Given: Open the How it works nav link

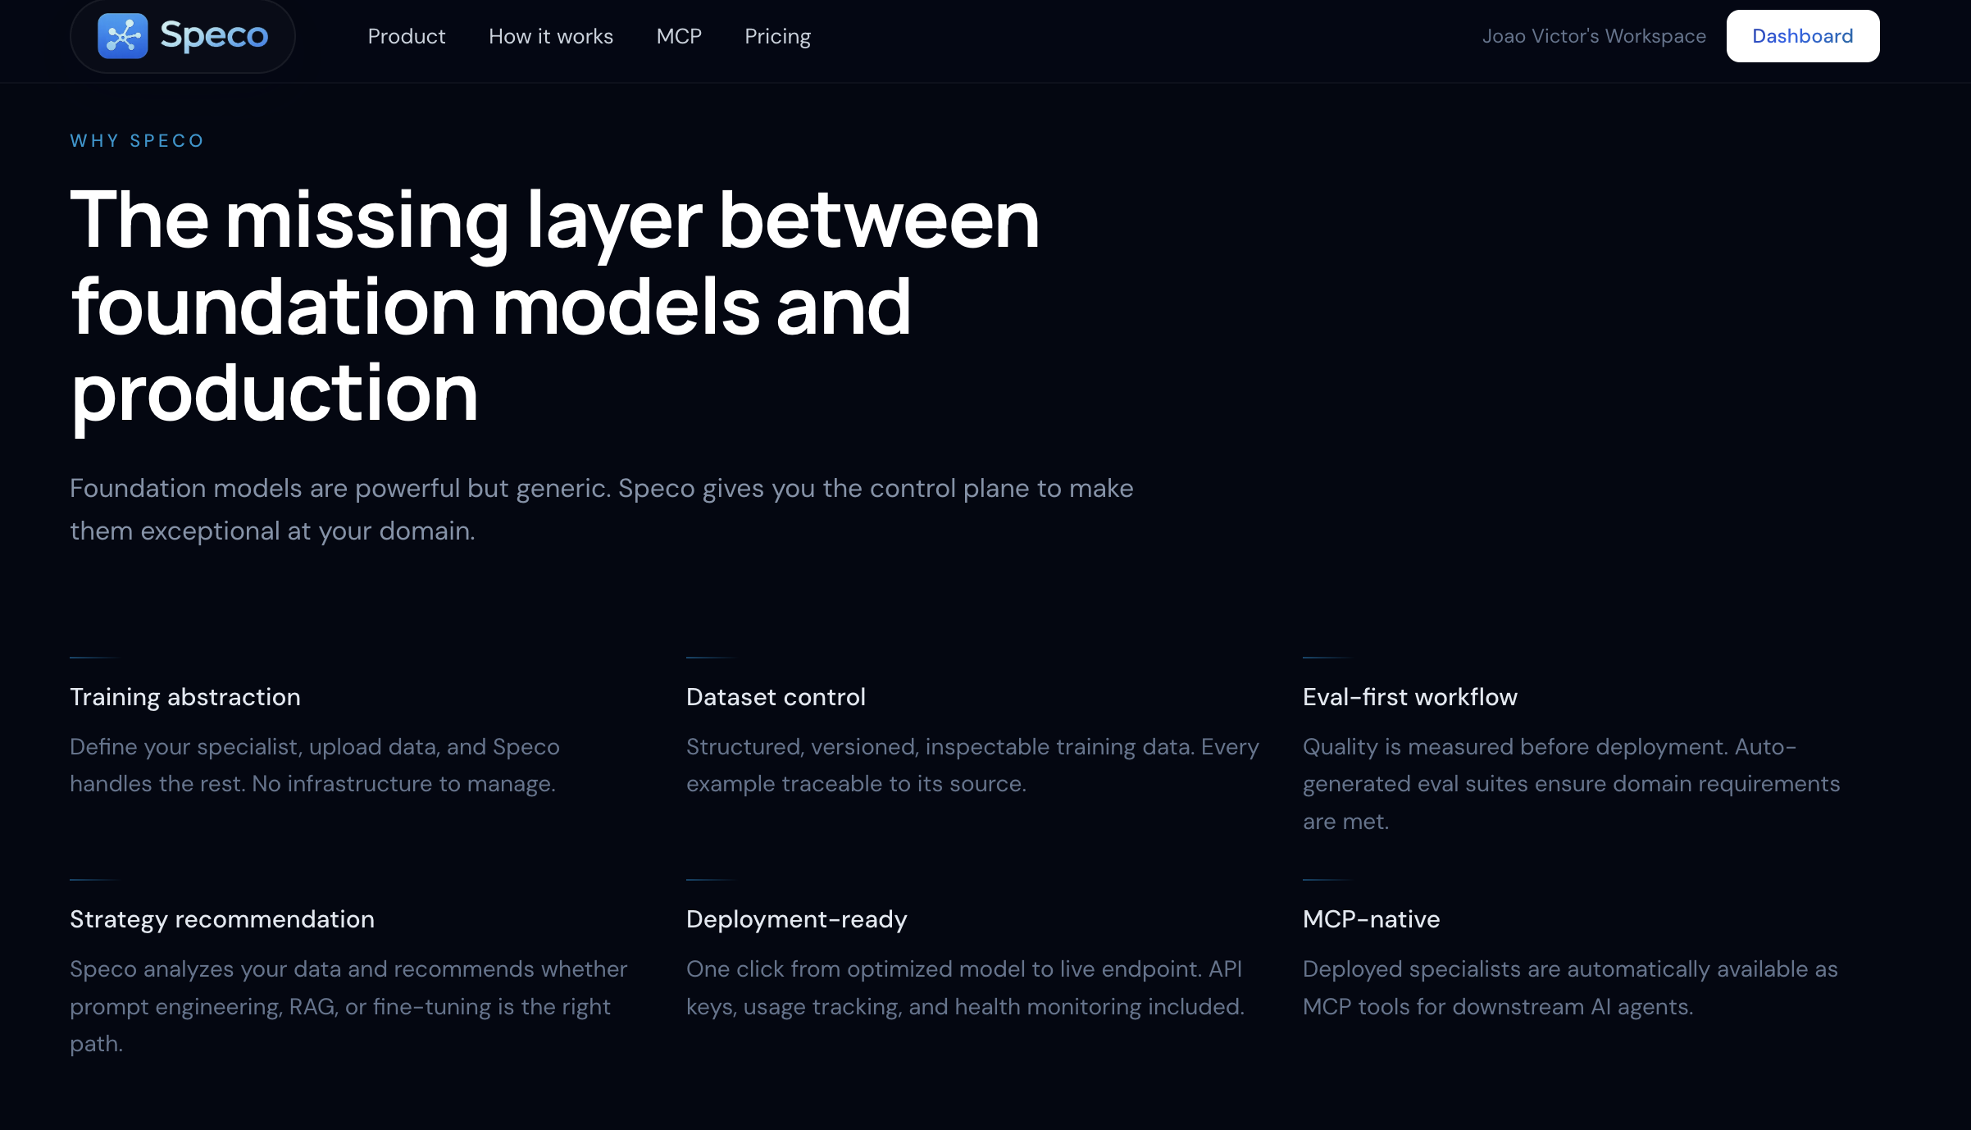Looking at the screenshot, I should [x=550, y=36].
